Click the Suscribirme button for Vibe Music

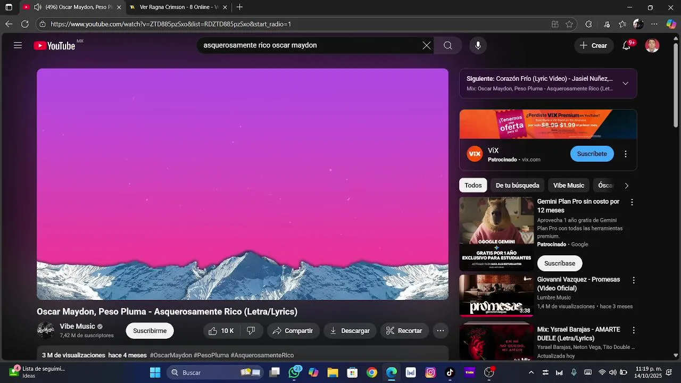point(150,331)
